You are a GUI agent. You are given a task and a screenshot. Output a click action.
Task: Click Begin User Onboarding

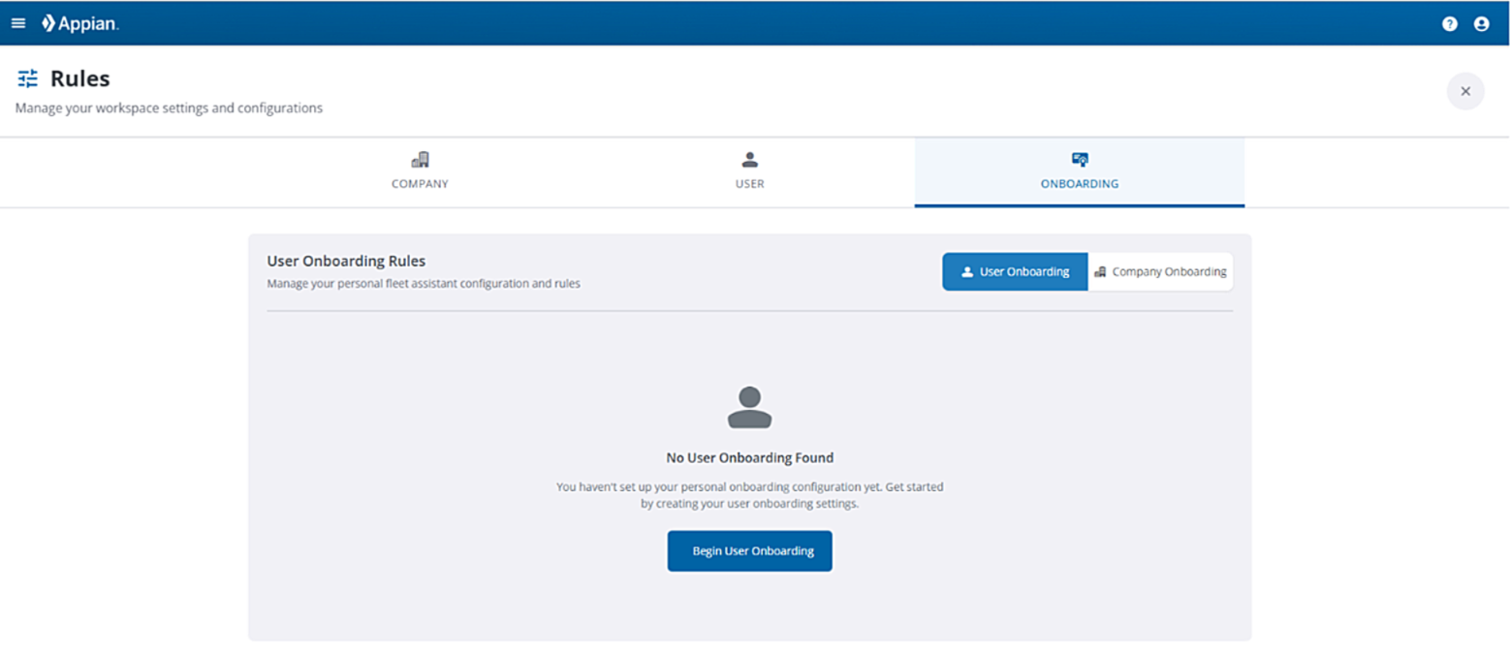(x=749, y=550)
